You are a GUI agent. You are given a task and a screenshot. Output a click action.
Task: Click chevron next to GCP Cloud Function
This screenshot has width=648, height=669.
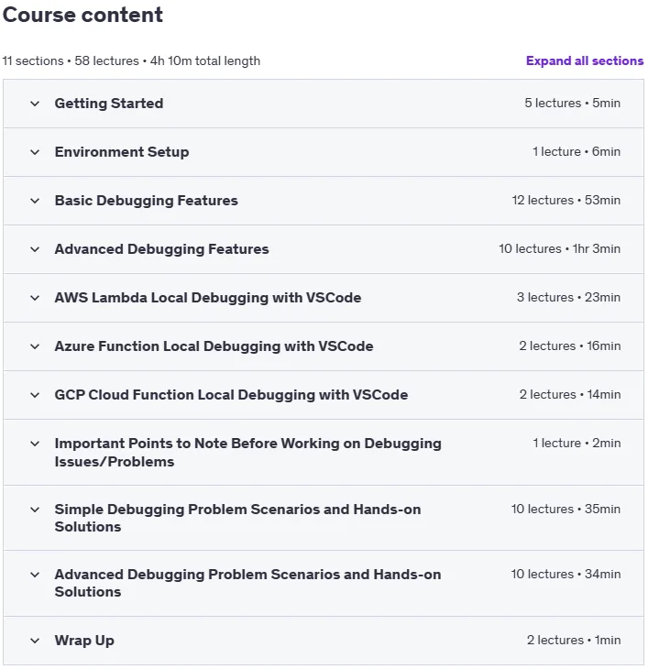(35, 395)
